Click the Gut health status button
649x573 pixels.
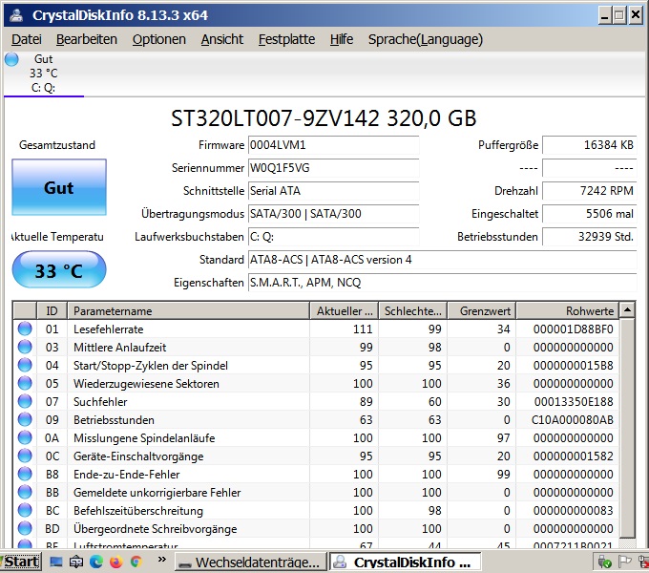point(59,187)
